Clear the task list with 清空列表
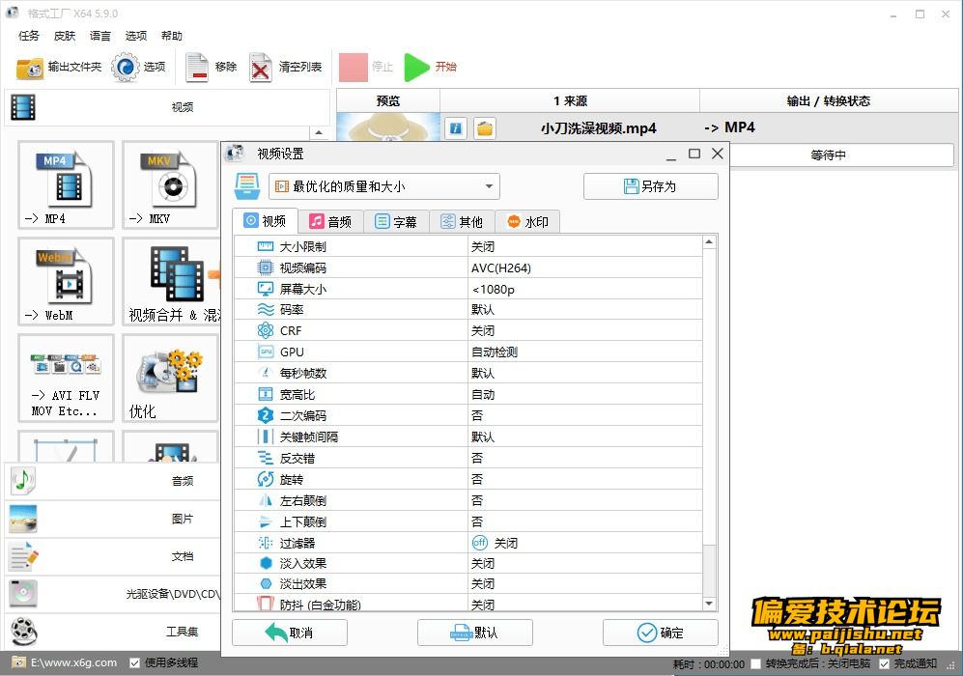Screen dimensions: 963x676 point(286,67)
